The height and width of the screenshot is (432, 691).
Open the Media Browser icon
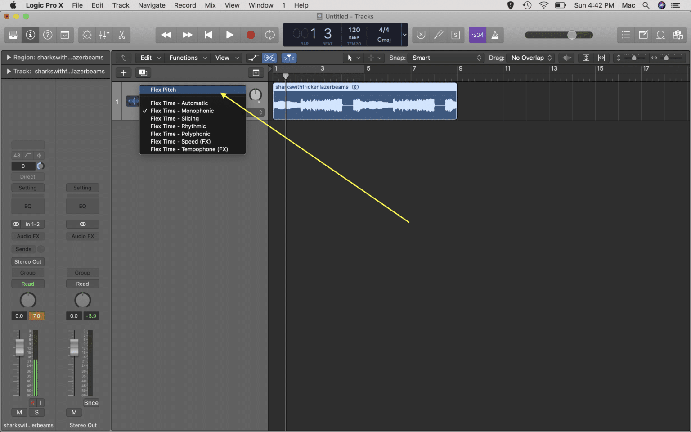(677, 35)
